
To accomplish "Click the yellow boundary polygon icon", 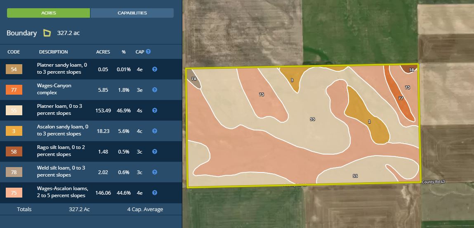I will point(47,33).
